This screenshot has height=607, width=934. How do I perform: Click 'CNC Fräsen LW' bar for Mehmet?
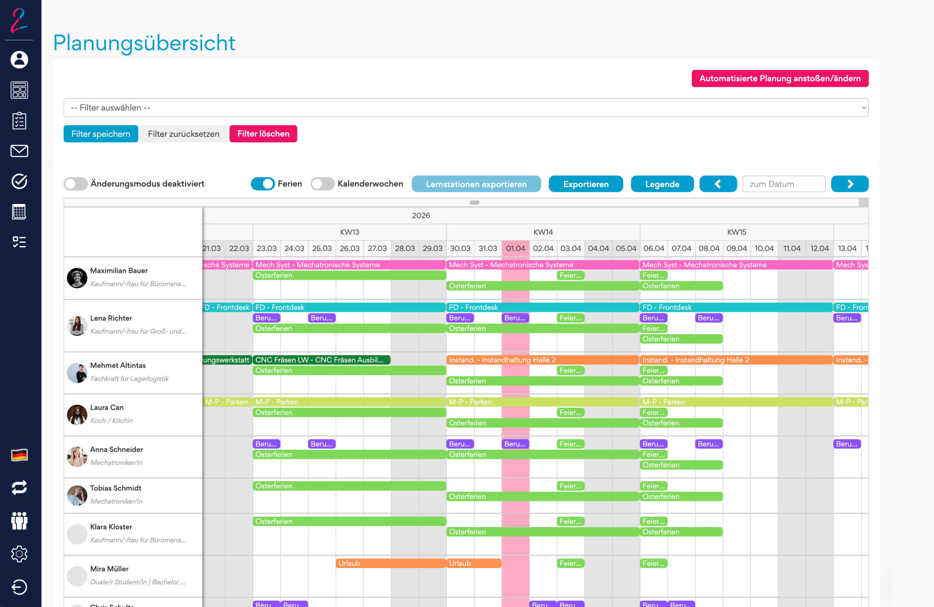click(x=321, y=360)
